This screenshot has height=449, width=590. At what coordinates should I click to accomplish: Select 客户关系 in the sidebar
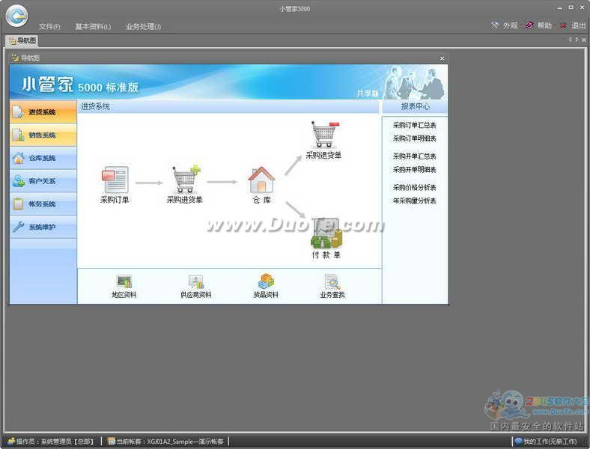(43, 181)
